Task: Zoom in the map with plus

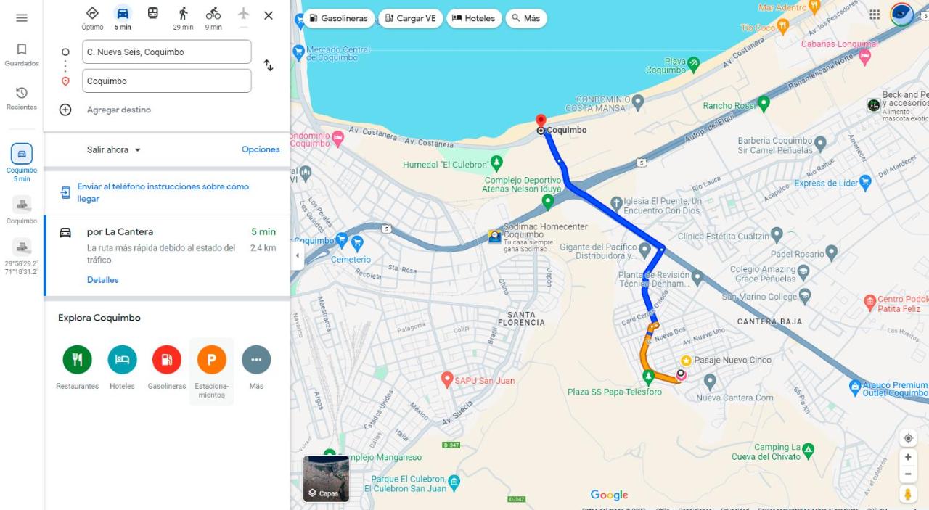Action: [x=908, y=457]
